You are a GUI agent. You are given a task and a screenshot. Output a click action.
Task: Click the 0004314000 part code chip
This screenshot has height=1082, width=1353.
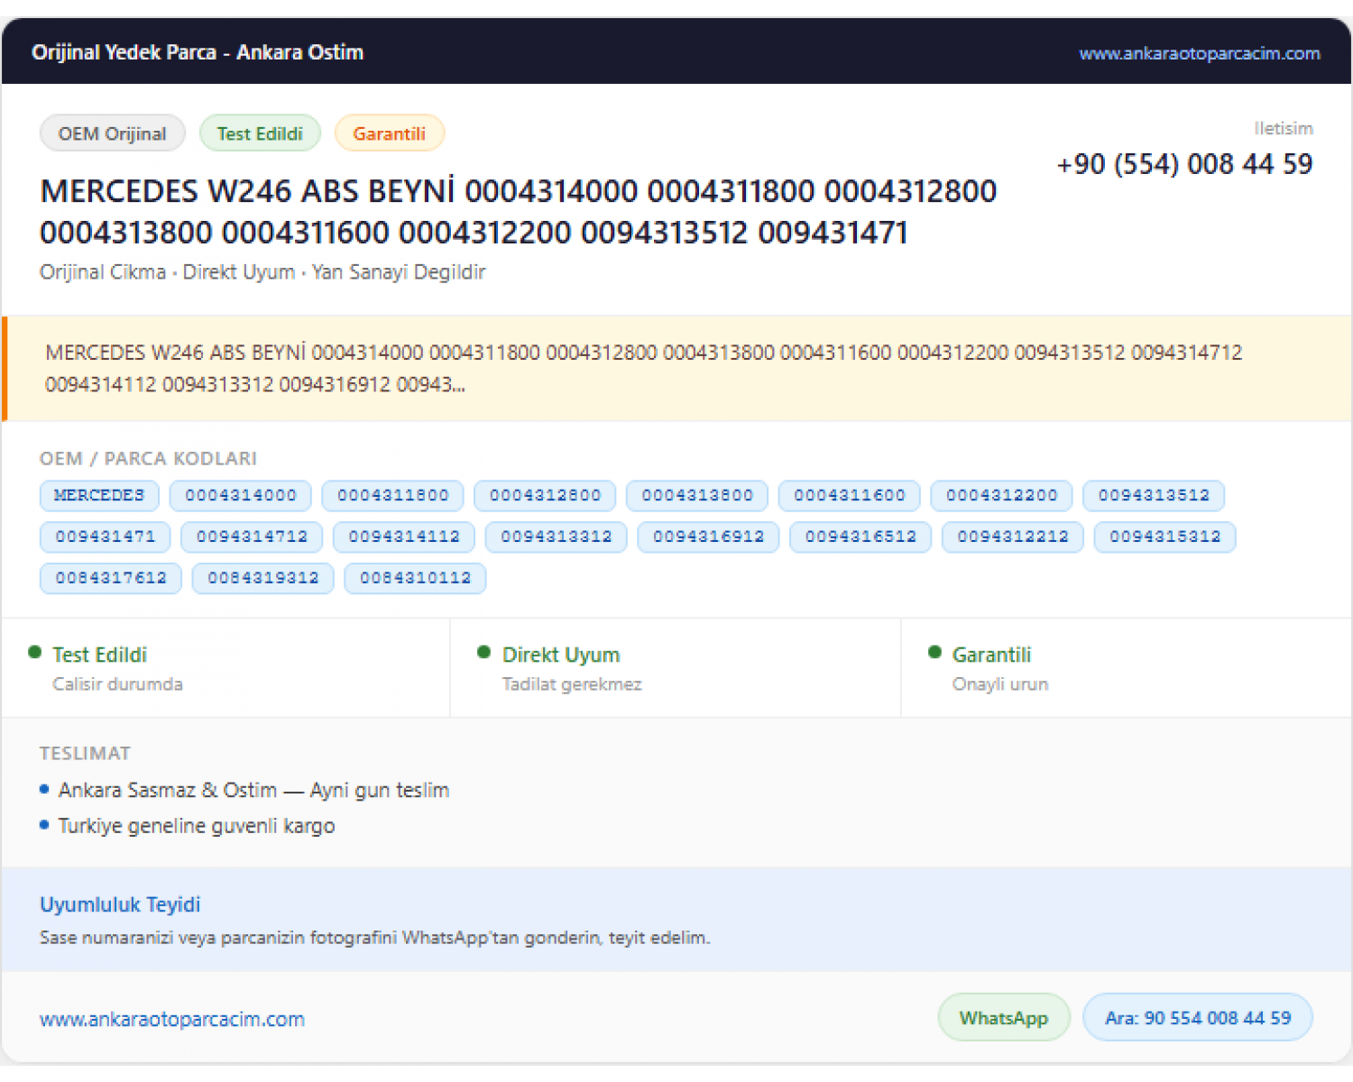pos(241,495)
